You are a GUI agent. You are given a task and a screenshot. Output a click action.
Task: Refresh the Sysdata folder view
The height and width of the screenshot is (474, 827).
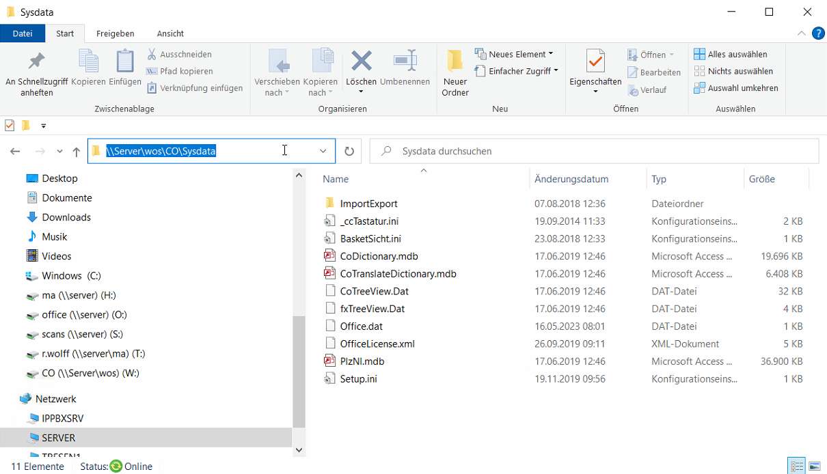[349, 152]
